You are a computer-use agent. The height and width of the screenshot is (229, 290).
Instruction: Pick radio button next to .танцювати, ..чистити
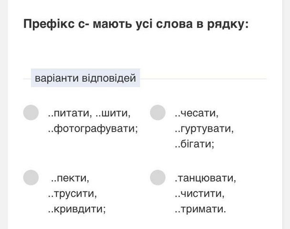(157, 177)
